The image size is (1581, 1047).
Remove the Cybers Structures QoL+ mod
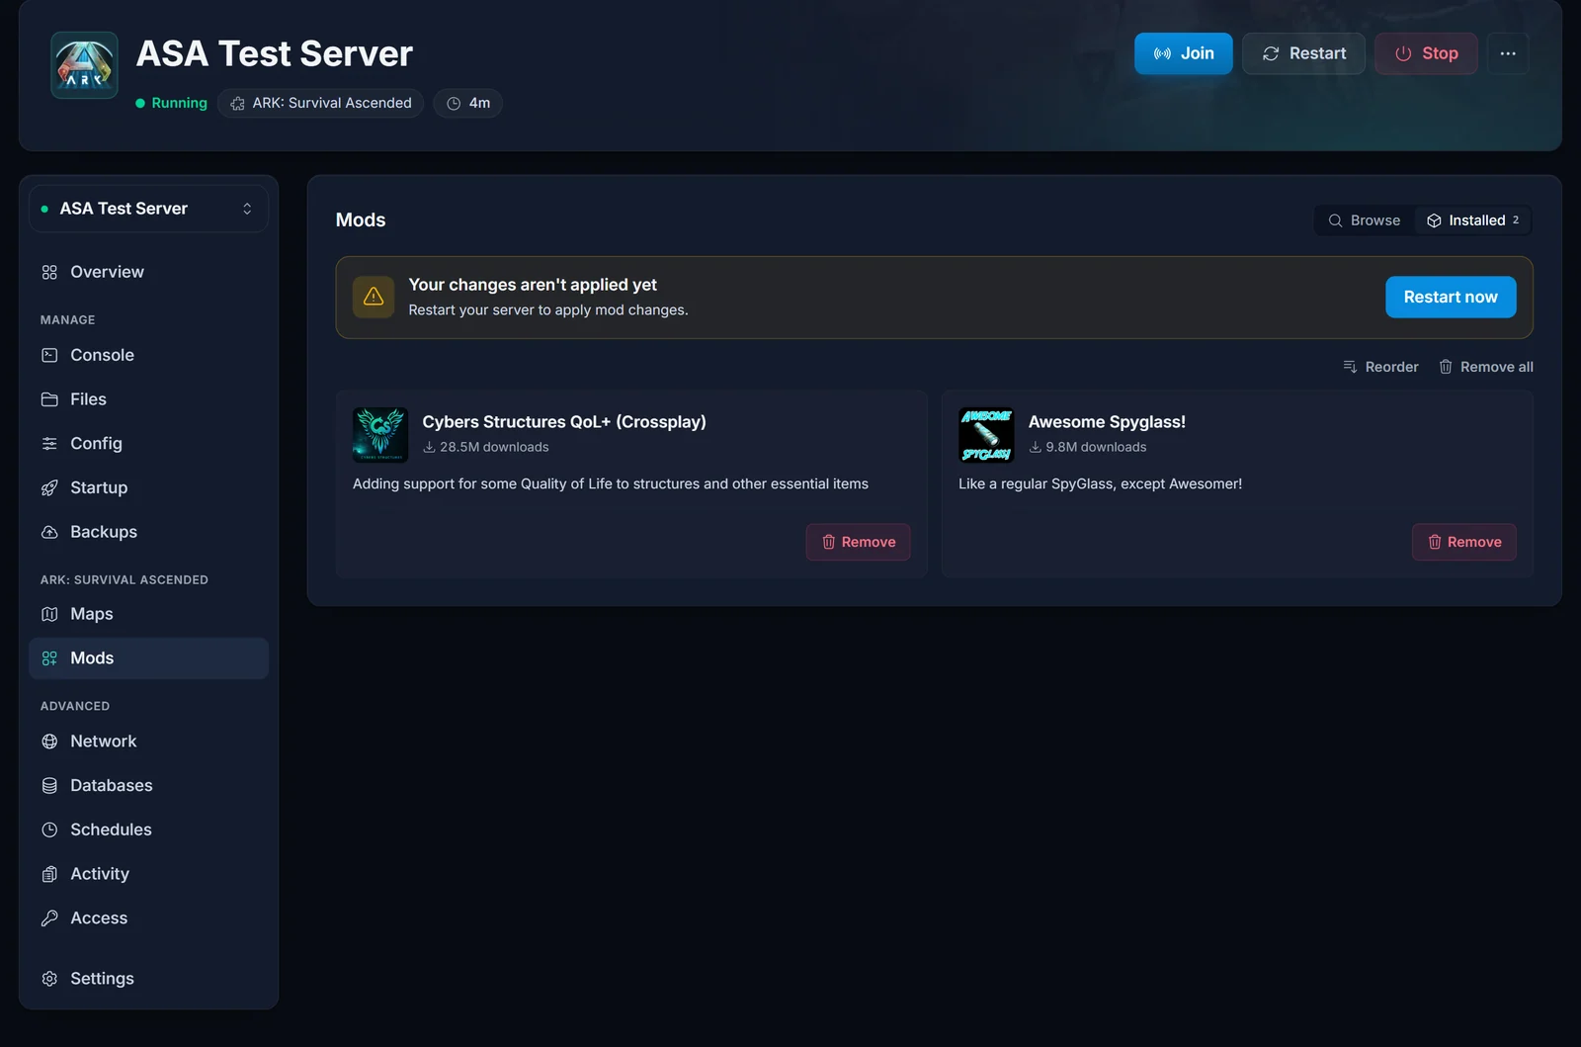coord(858,542)
